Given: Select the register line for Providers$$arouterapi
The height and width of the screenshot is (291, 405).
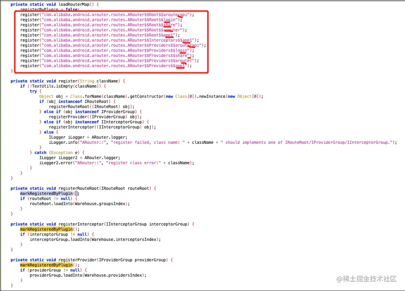Looking at the screenshot, I should click(113, 45).
